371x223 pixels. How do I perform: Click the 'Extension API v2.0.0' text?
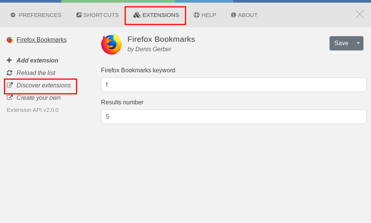pos(33,110)
